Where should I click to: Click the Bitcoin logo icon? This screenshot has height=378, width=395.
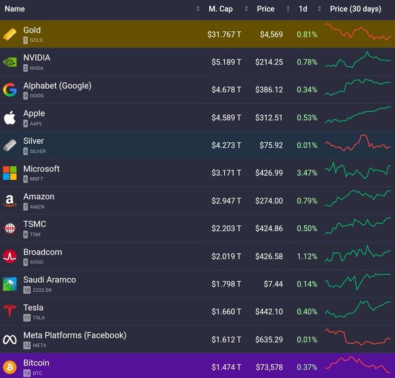10,367
